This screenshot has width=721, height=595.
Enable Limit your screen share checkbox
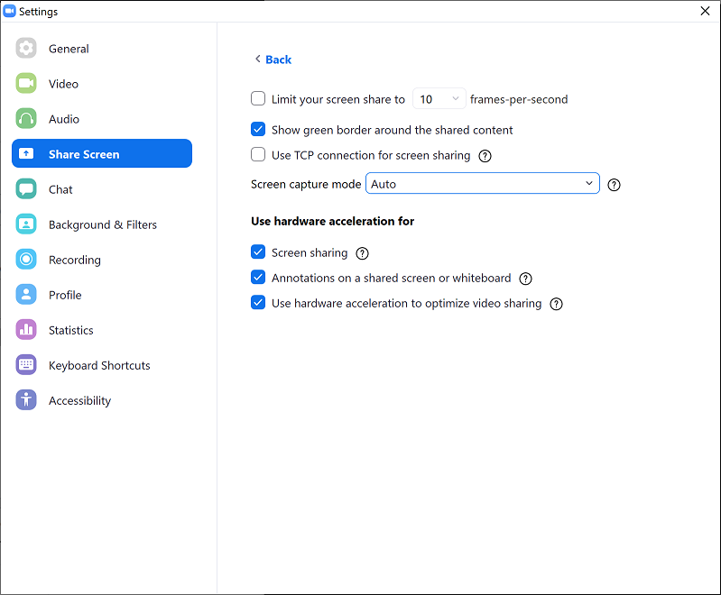[258, 99]
